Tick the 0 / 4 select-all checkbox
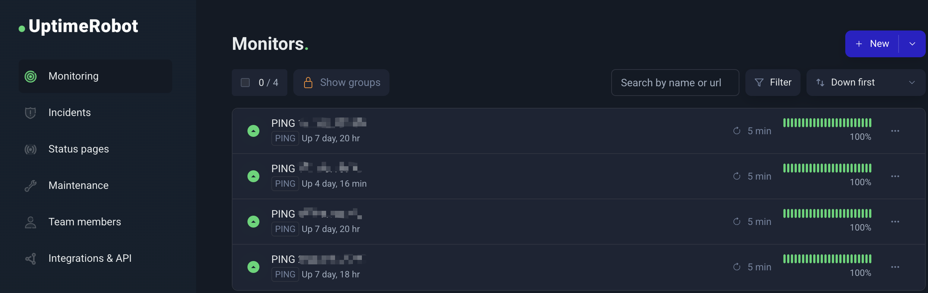Viewport: 928px width, 293px height. (245, 83)
